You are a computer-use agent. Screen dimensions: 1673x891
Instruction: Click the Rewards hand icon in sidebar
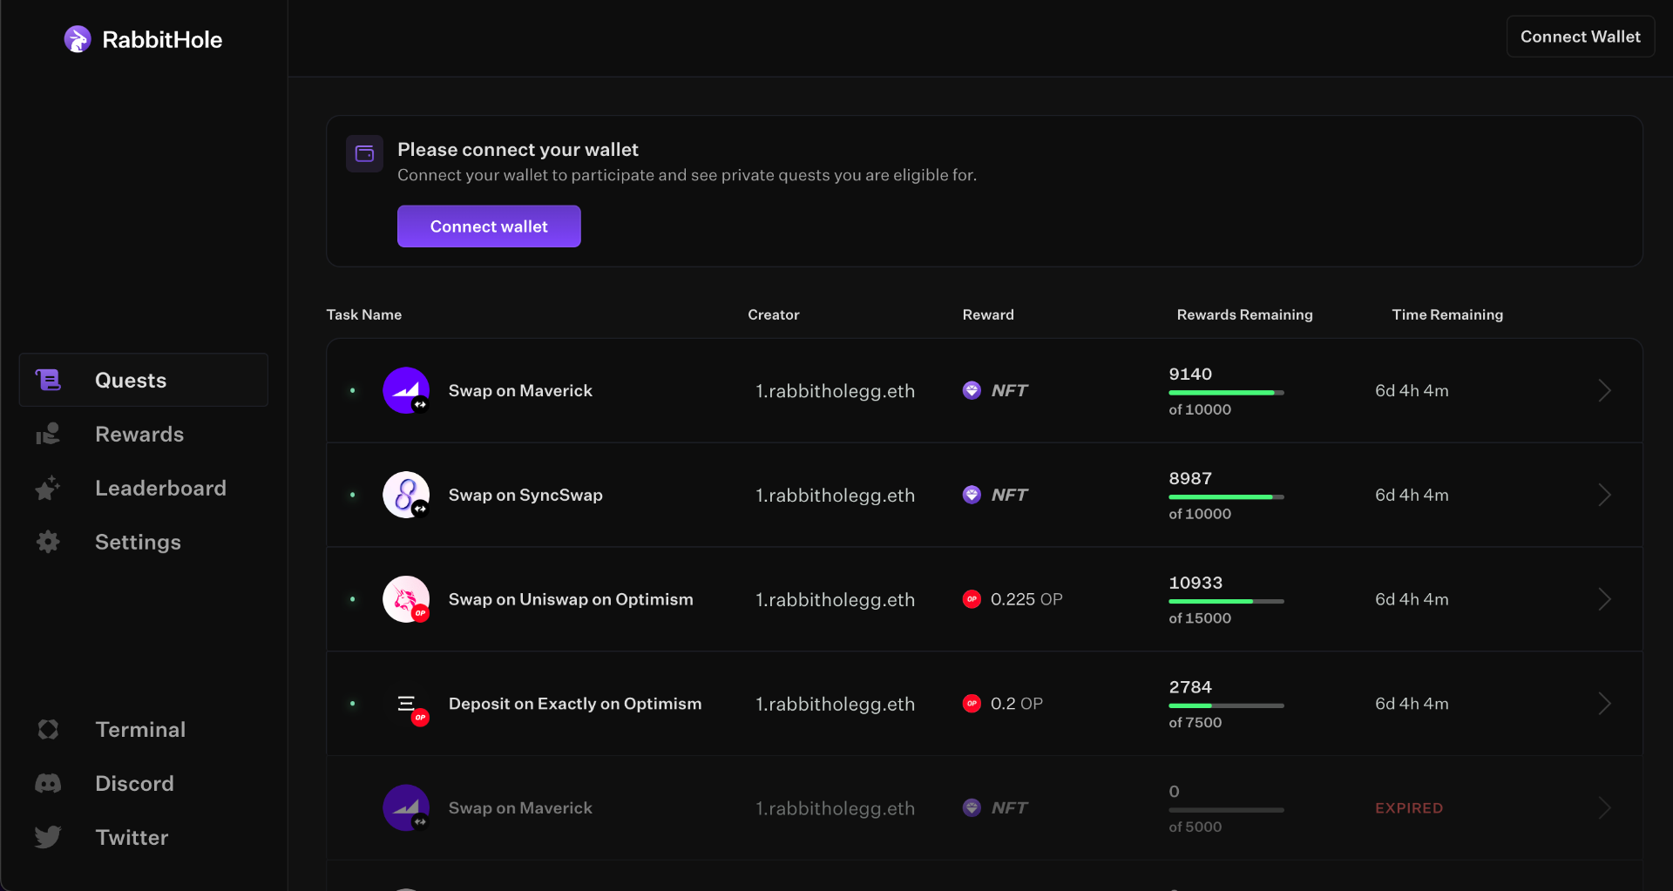48,434
